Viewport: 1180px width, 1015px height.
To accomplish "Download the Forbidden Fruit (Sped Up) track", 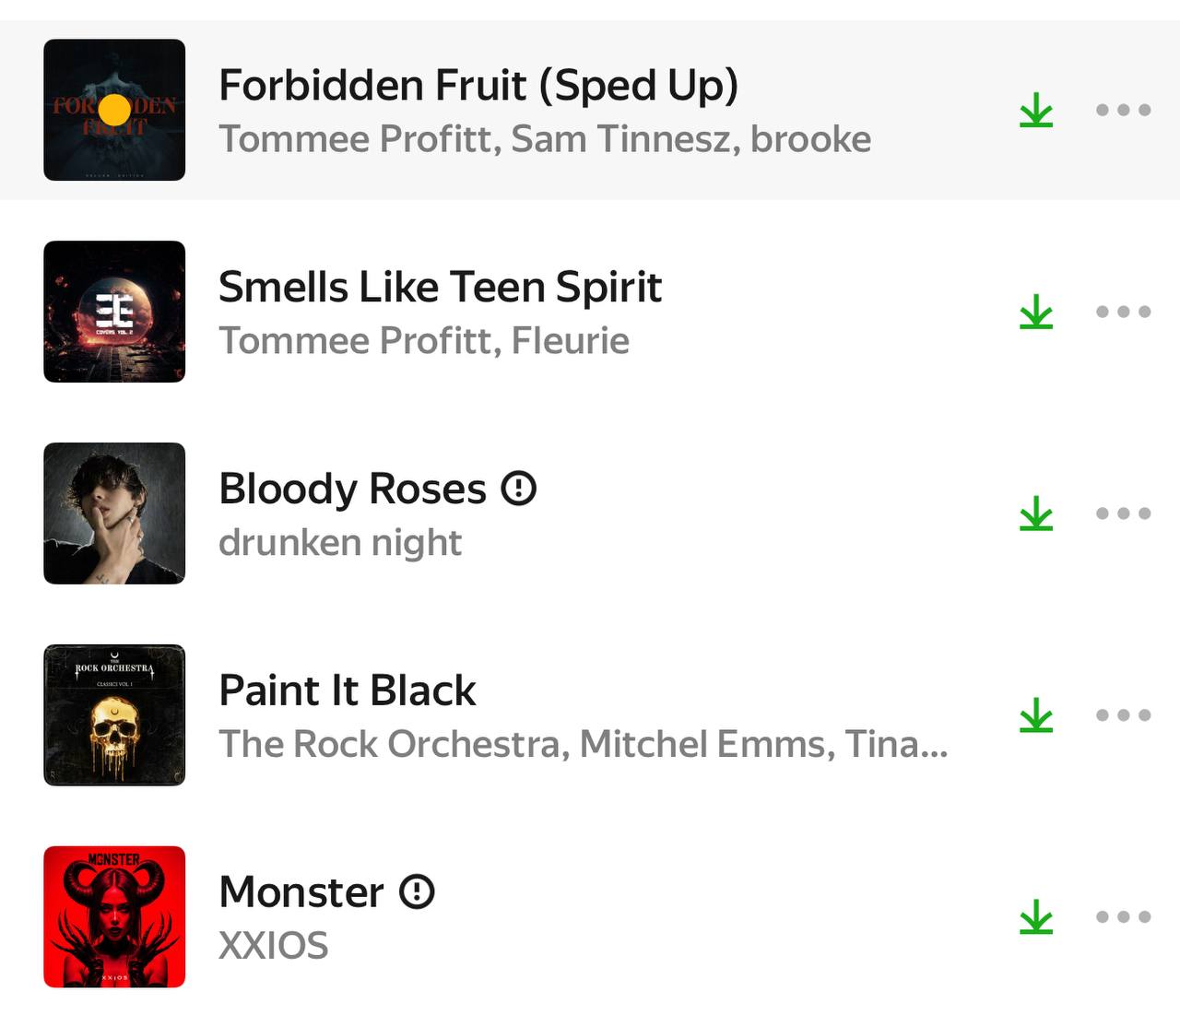I will click(1036, 110).
